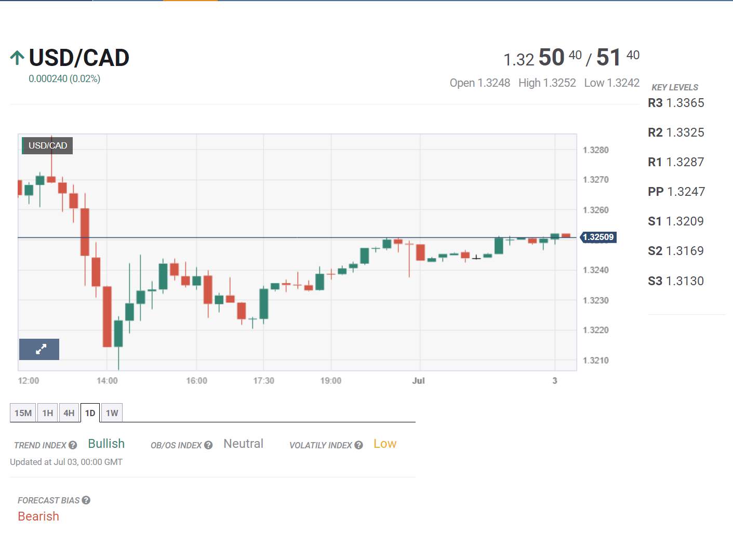Click the 1.3280 price axis label
The image size is (733, 546).
596,150
